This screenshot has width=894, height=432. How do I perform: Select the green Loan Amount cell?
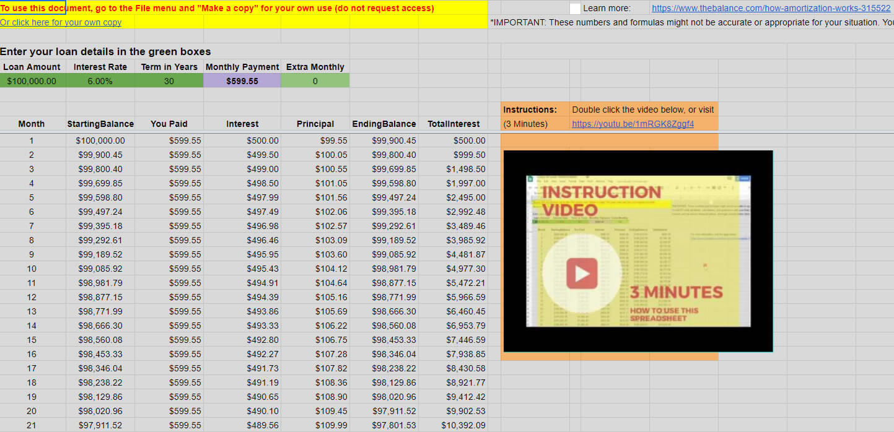(32, 80)
